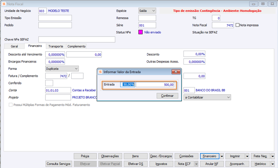The width and height of the screenshot is (278, 168).
Task: Click the dialog's title bar app icon
Action: (x=100, y=72)
